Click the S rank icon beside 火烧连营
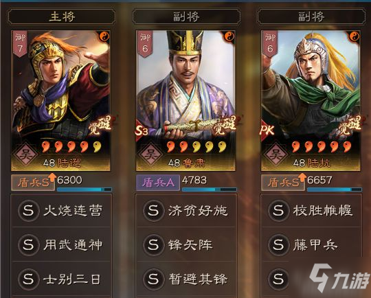The image size is (371, 298). (28, 211)
